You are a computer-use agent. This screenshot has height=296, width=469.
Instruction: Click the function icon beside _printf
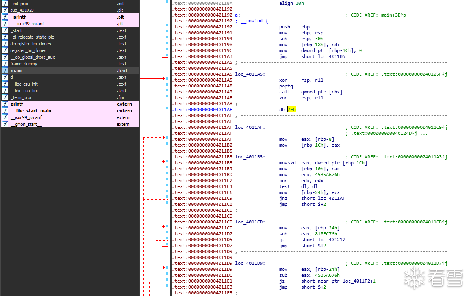(5, 17)
